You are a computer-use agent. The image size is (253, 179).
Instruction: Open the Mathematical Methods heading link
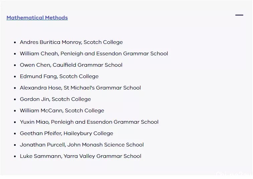(x=37, y=18)
